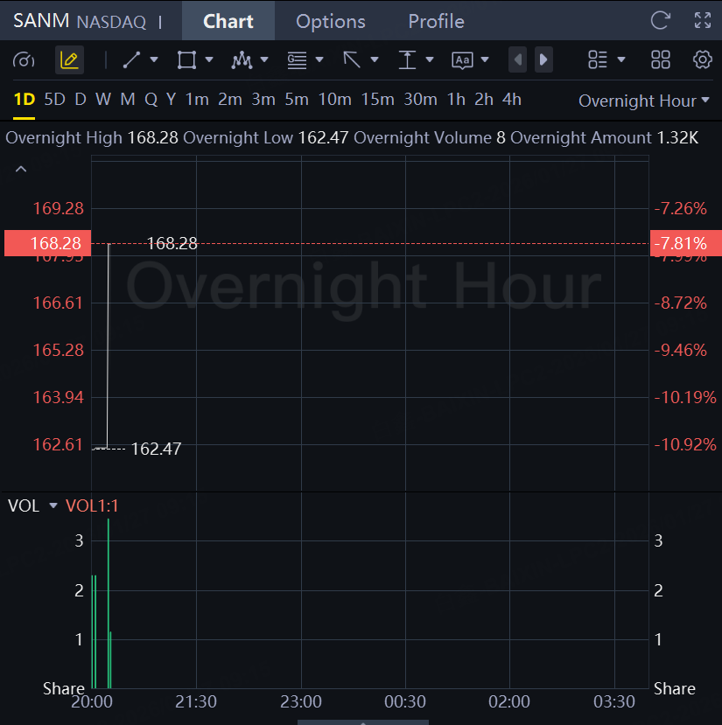Select the 1h interval
722x725 pixels.
click(x=456, y=100)
